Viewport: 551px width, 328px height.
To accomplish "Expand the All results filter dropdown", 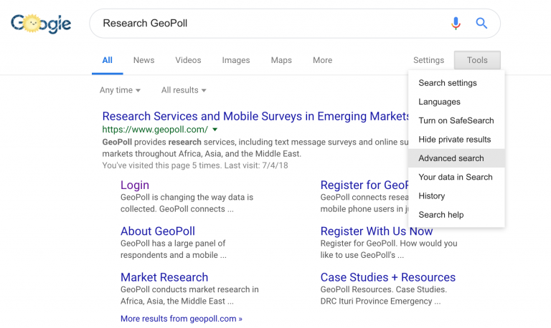I will [184, 90].
